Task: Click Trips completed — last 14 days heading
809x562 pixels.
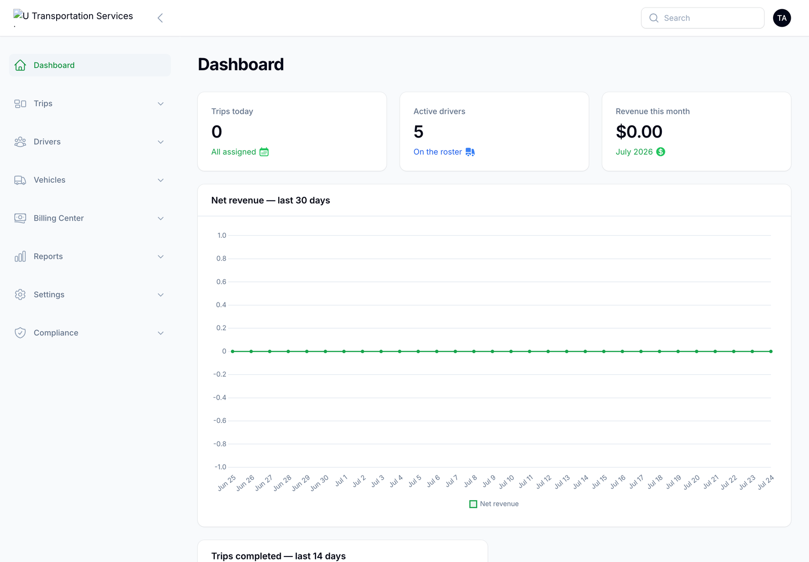Action: 279,556
